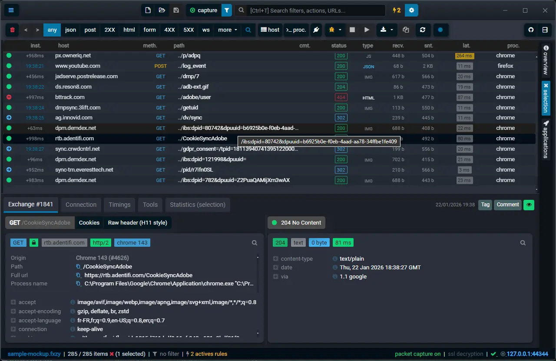This screenshot has width=556, height=361.
Task: Save using the floppy disk icon
Action: click(x=176, y=10)
